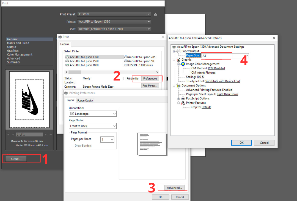This screenshot has height=201, width=297.
Task: Select Graphics in the print options list
Action: (13, 51)
